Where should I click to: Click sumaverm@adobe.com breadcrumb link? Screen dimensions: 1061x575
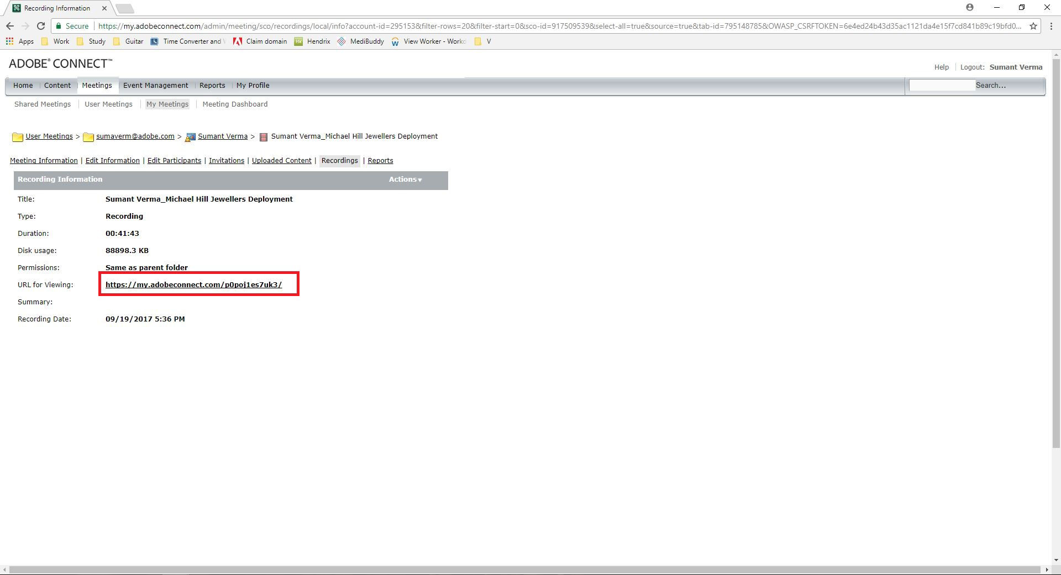tap(135, 136)
